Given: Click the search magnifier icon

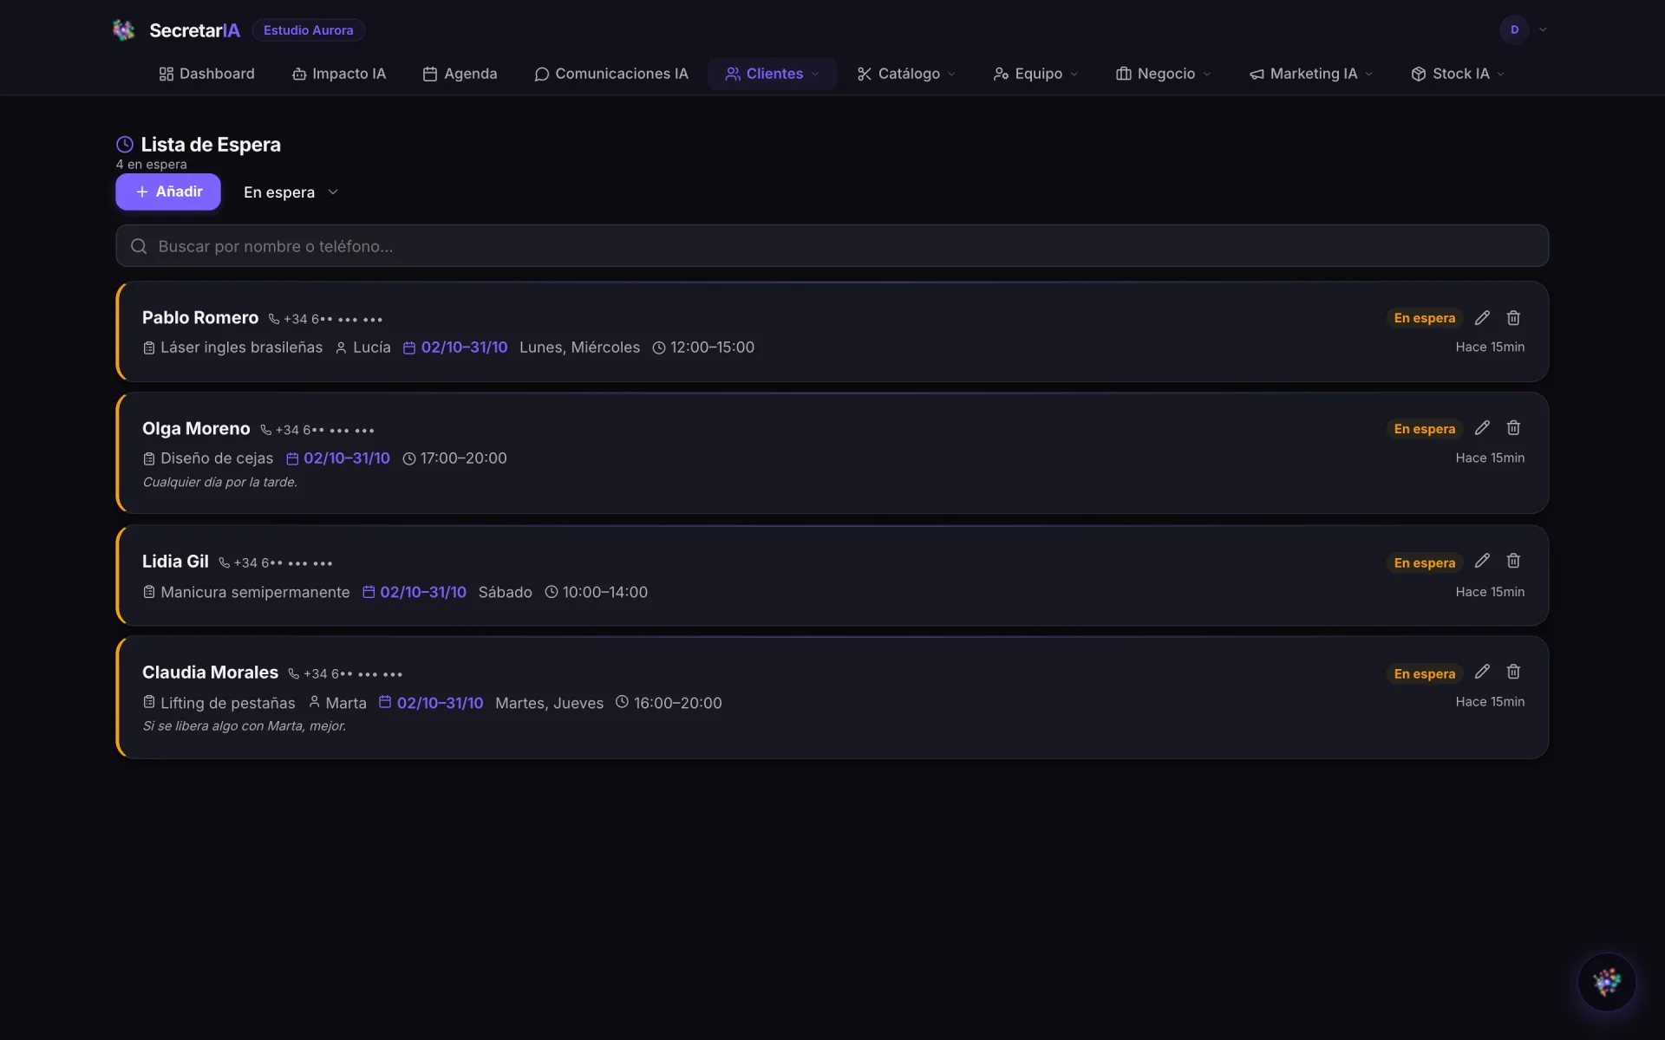Looking at the screenshot, I should [139, 246].
